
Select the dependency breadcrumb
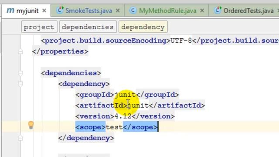143,27
